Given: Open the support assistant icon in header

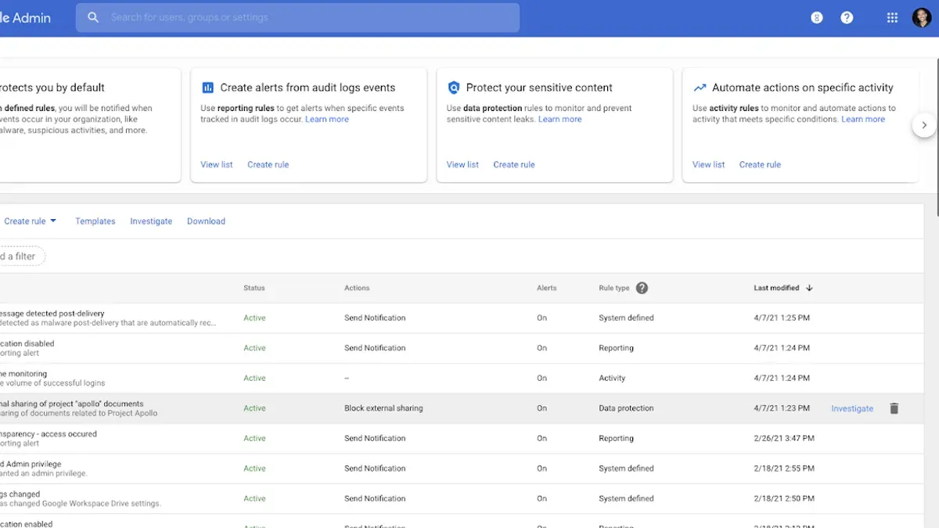Looking at the screenshot, I should coord(817,17).
